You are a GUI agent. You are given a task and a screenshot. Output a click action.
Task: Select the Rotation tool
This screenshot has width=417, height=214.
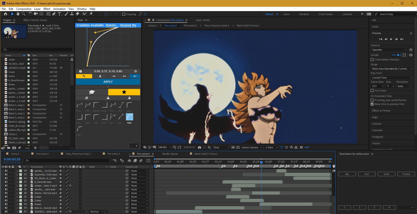(30, 14)
